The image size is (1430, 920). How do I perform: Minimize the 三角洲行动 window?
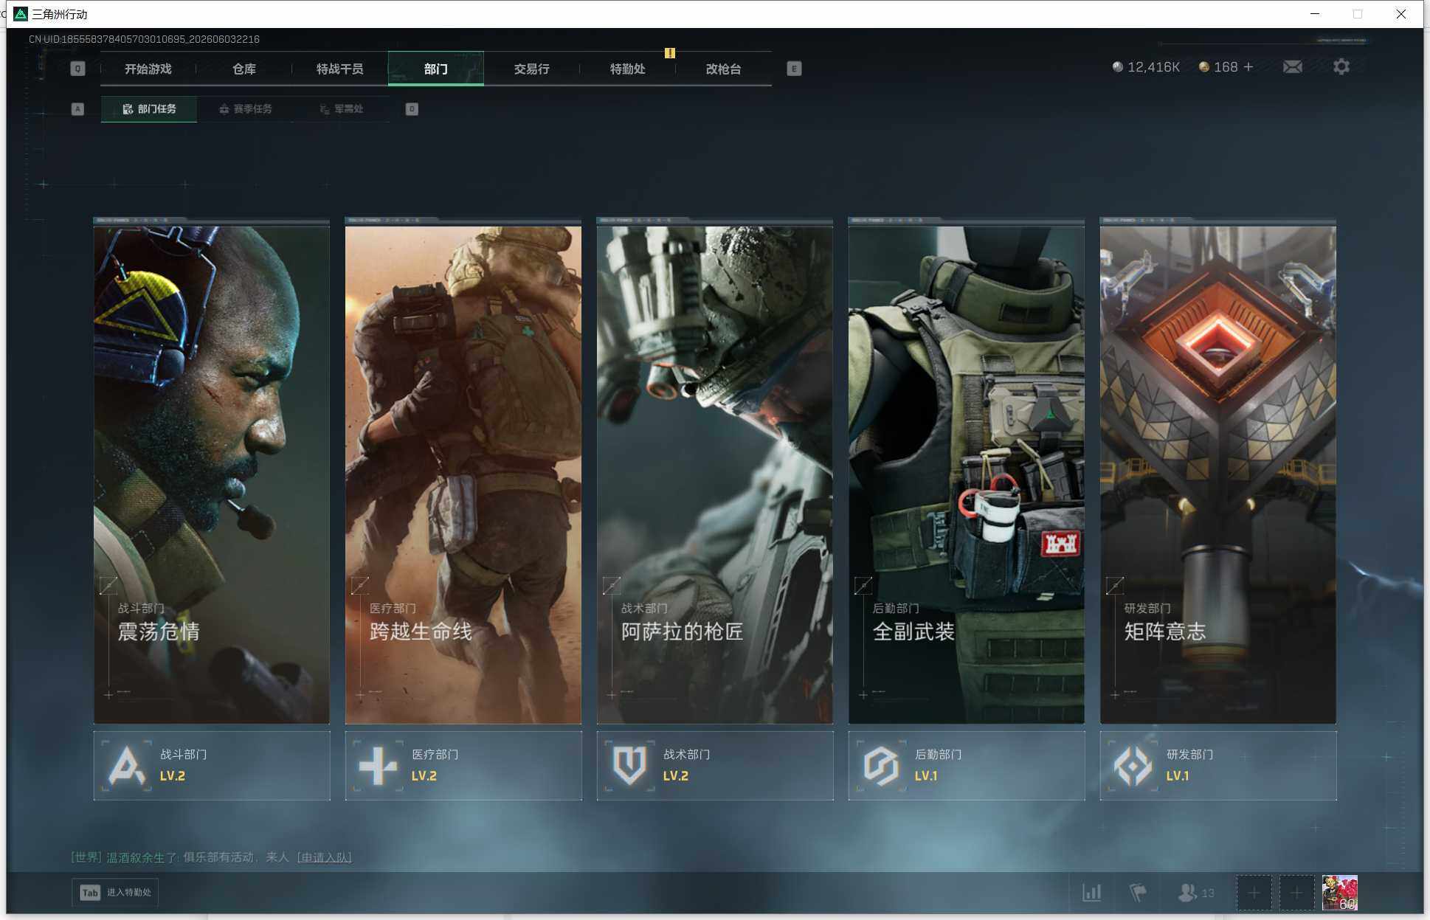point(1315,14)
